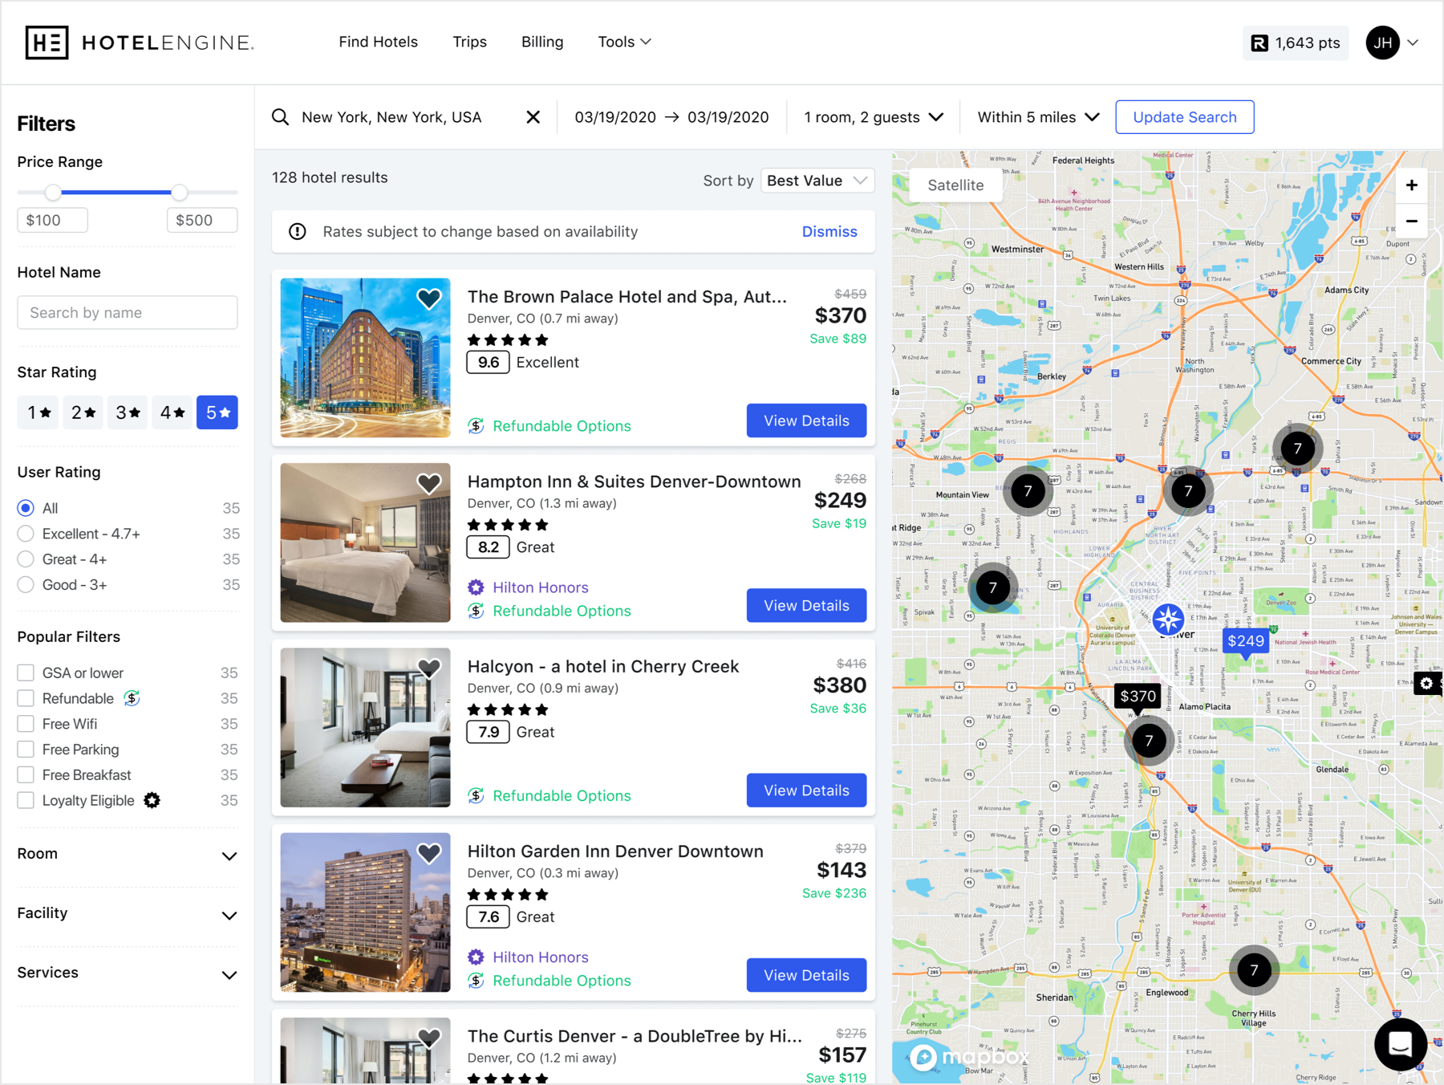Image resolution: width=1444 pixels, height=1085 pixels.
Task: Click heart icon on Hampton Inn listing
Action: (429, 483)
